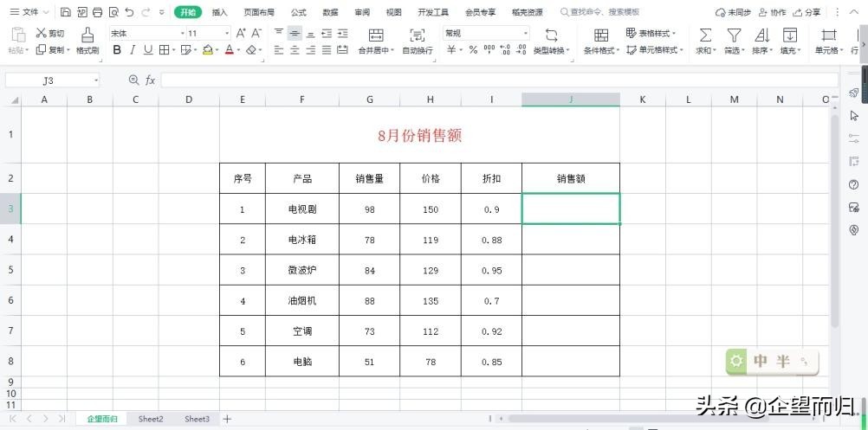
Task: Increase font size with A+ icon
Action: pyautogui.click(x=241, y=33)
